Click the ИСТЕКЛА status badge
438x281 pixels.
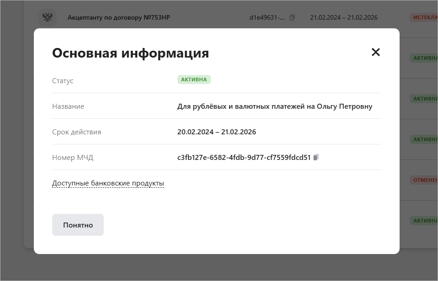click(424, 18)
